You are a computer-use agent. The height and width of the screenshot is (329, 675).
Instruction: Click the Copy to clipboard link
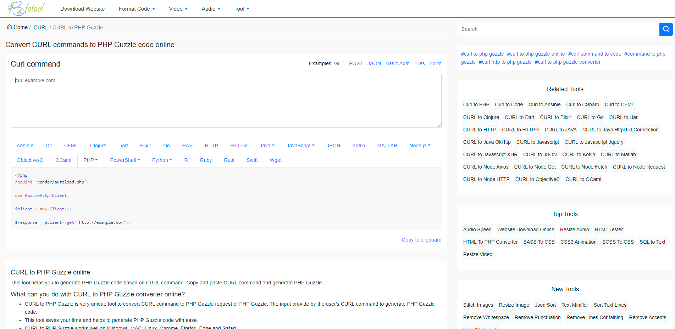421,240
